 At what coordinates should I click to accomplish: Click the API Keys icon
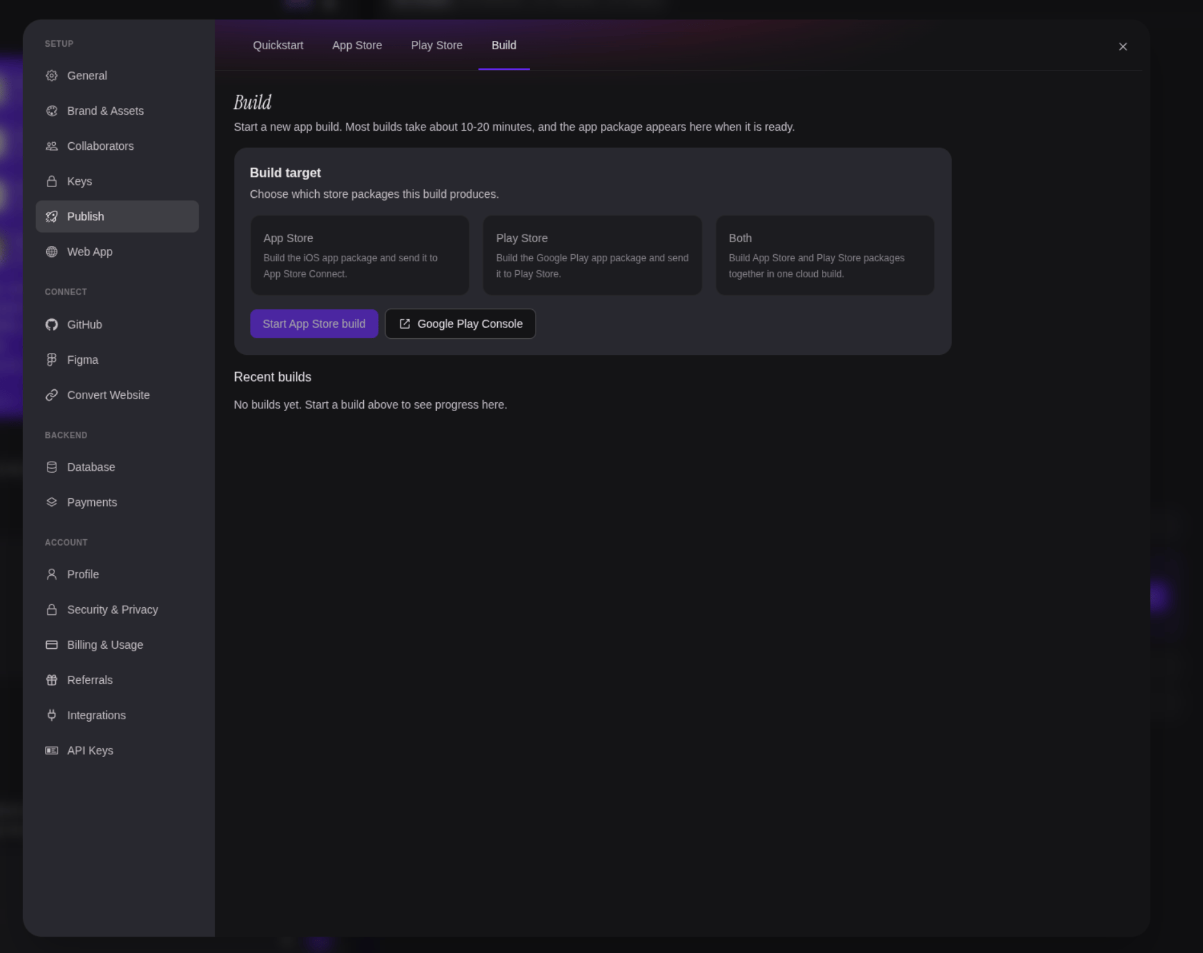(x=52, y=751)
